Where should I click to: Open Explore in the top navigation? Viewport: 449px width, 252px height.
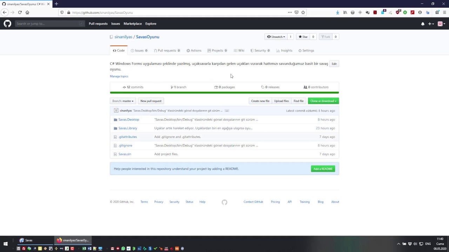coord(151,24)
